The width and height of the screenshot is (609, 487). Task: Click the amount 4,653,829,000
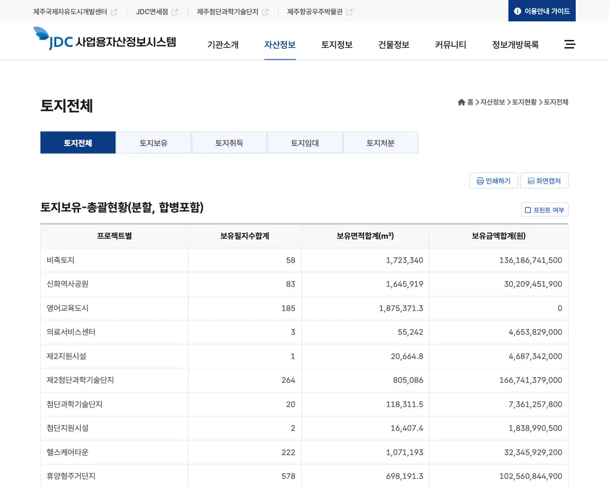click(535, 332)
